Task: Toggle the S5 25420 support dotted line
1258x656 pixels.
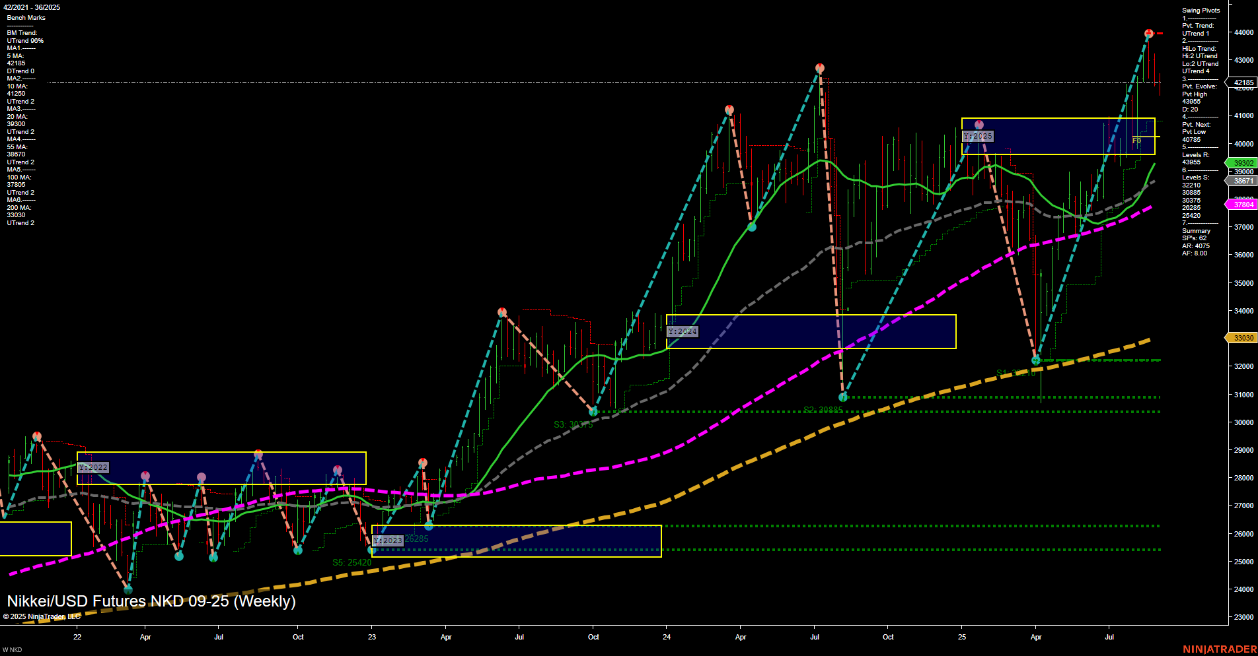Action: (x=351, y=563)
